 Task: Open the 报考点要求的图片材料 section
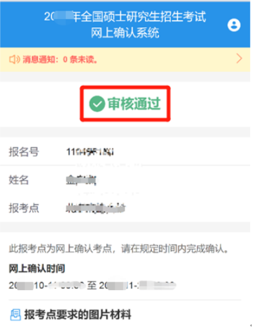tap(77, 314)
